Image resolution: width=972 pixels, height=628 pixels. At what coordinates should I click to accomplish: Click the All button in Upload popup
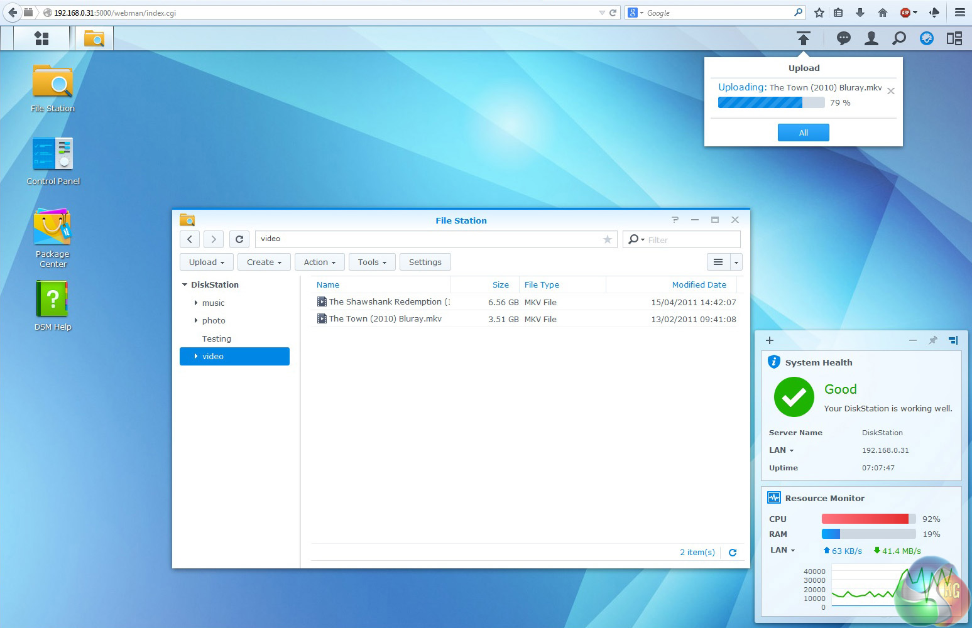(x=803, y=133)
